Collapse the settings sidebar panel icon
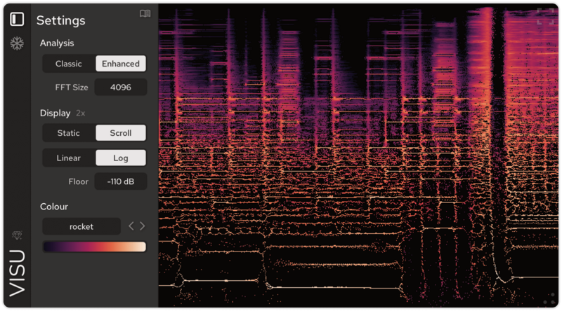This screenshot has width=562, height=311. pyautogui.click(x=17, y=19)
